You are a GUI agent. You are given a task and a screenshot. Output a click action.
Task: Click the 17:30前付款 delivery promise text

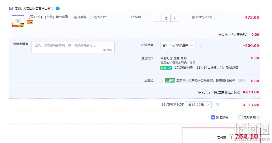coord(206,67)
